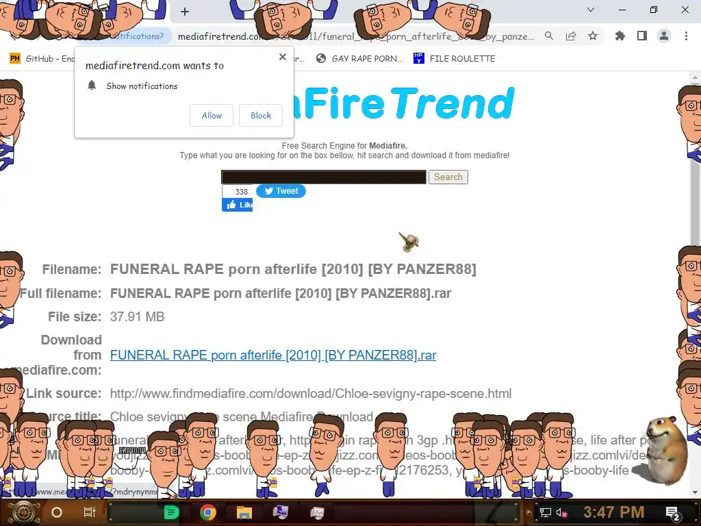The width and height of the screenshot is (701, 526).
Task: Click the share page icon
Action: 571,36
